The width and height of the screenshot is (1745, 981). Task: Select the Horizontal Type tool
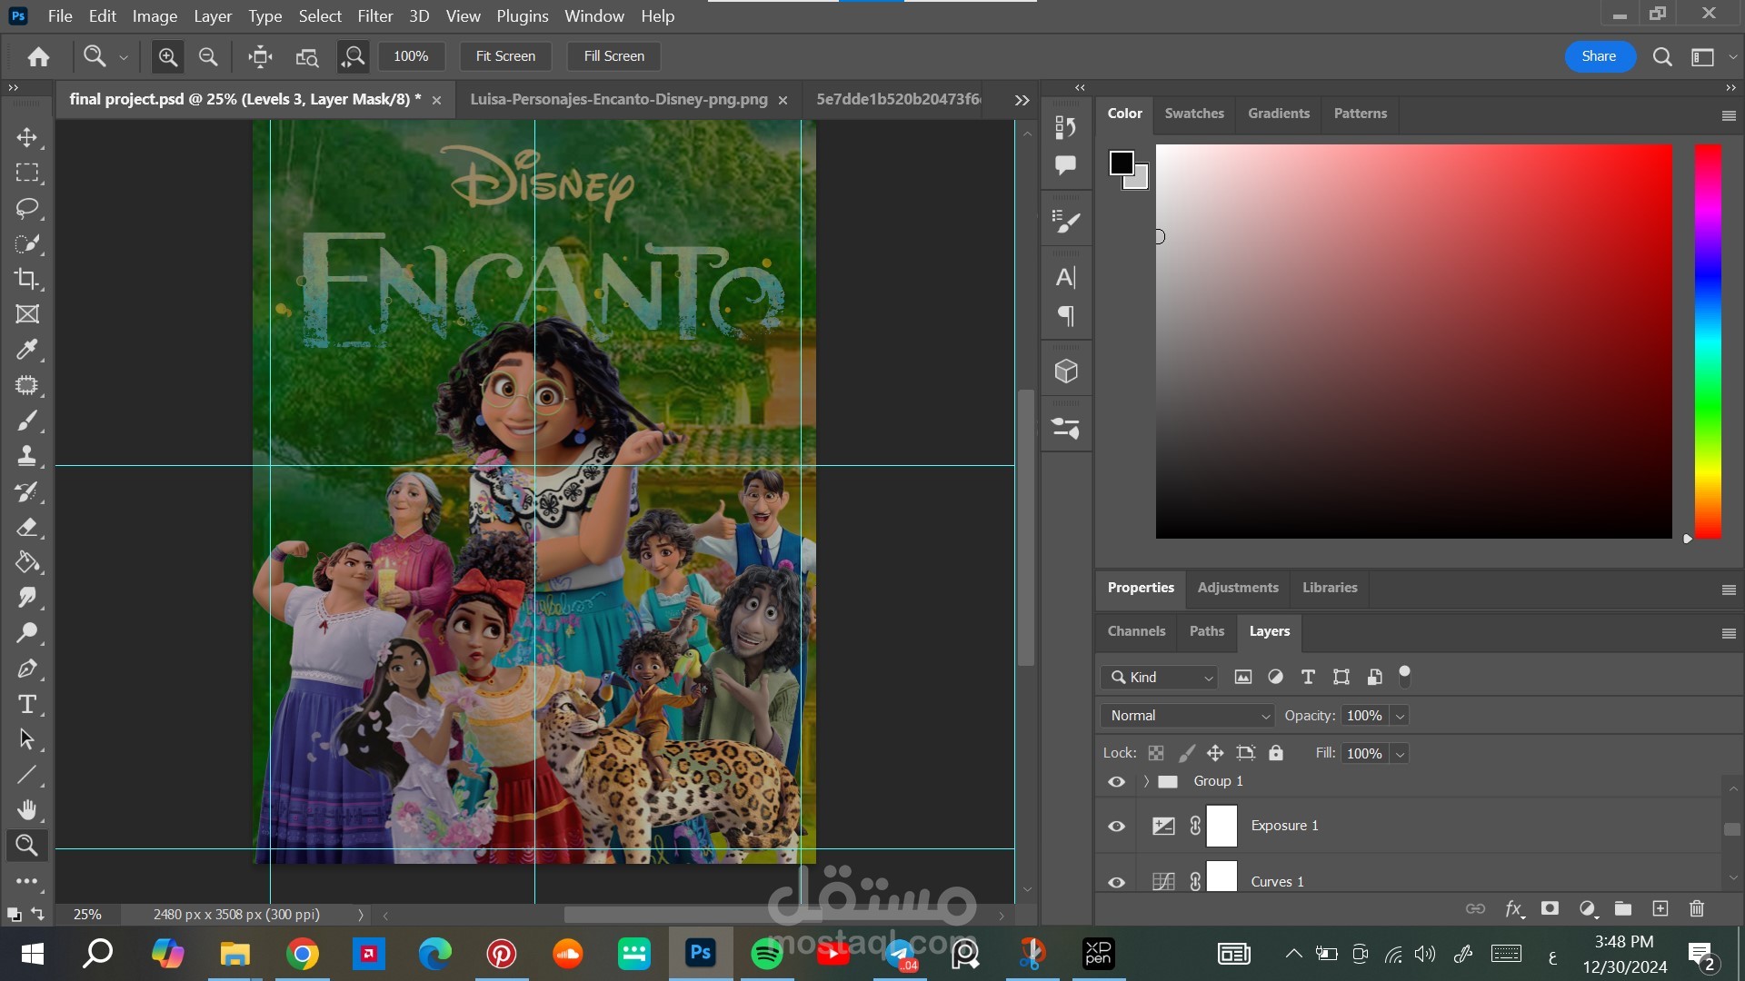26,704
